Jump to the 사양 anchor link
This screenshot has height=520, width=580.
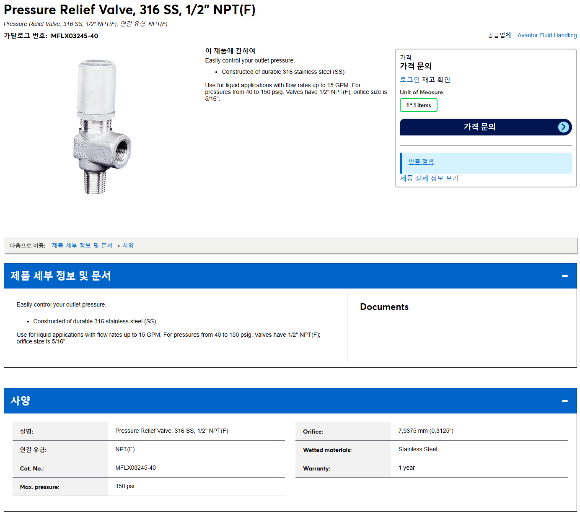tap(128, 246)
